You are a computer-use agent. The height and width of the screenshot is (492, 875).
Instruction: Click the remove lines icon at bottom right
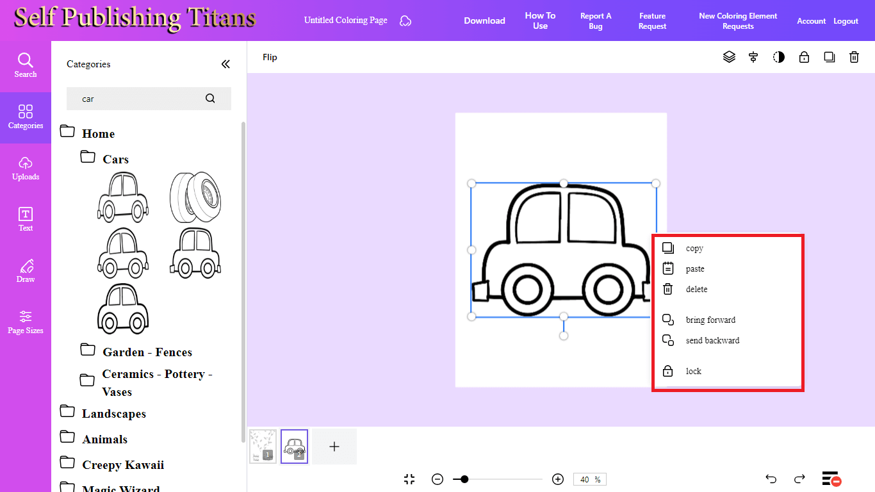(x=831, y=479)
